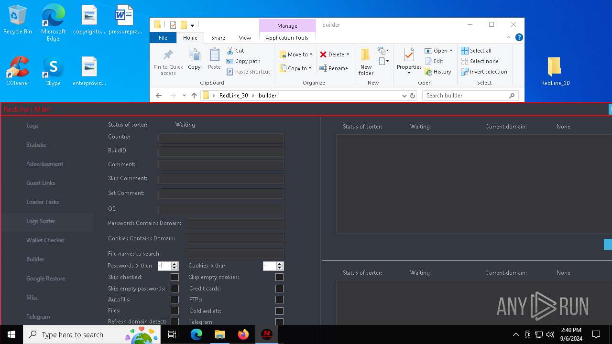Screen dimensions: 612x344
Task: Enable Skip empty passwords checkbox
Action: point(175,289)
